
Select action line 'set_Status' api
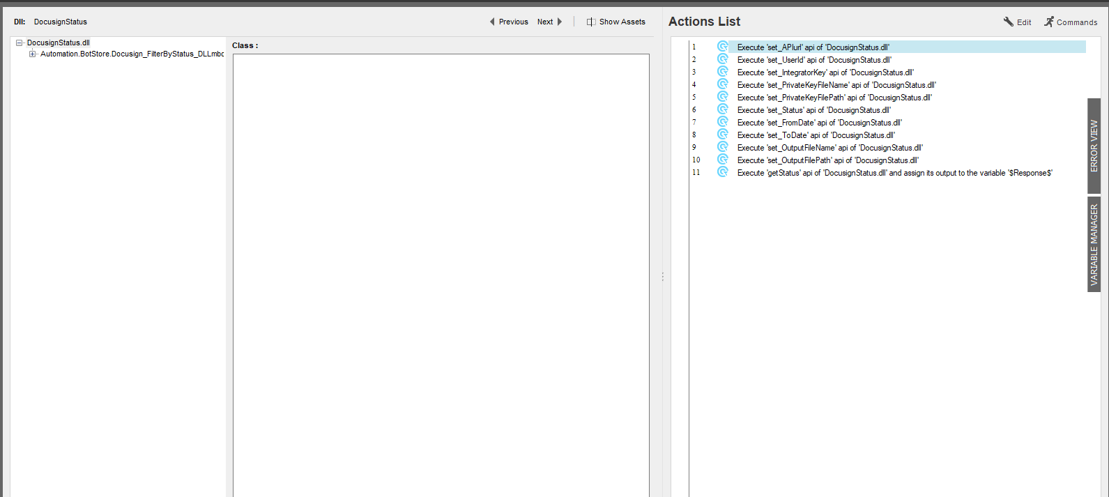coord(814,110)
